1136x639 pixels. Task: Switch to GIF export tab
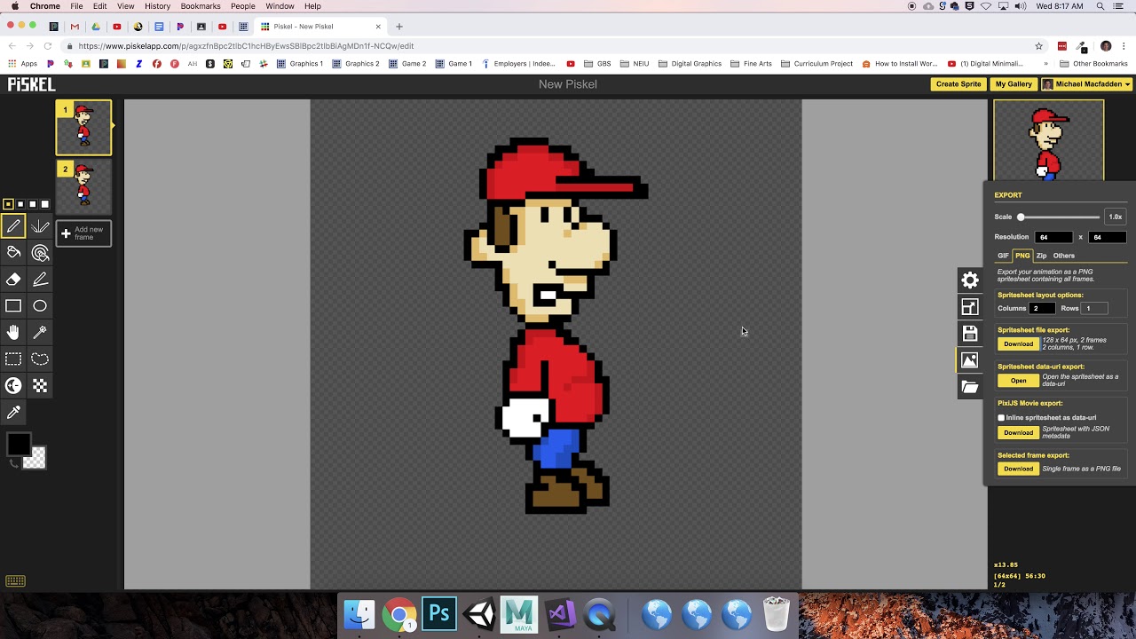point(1003,256)
